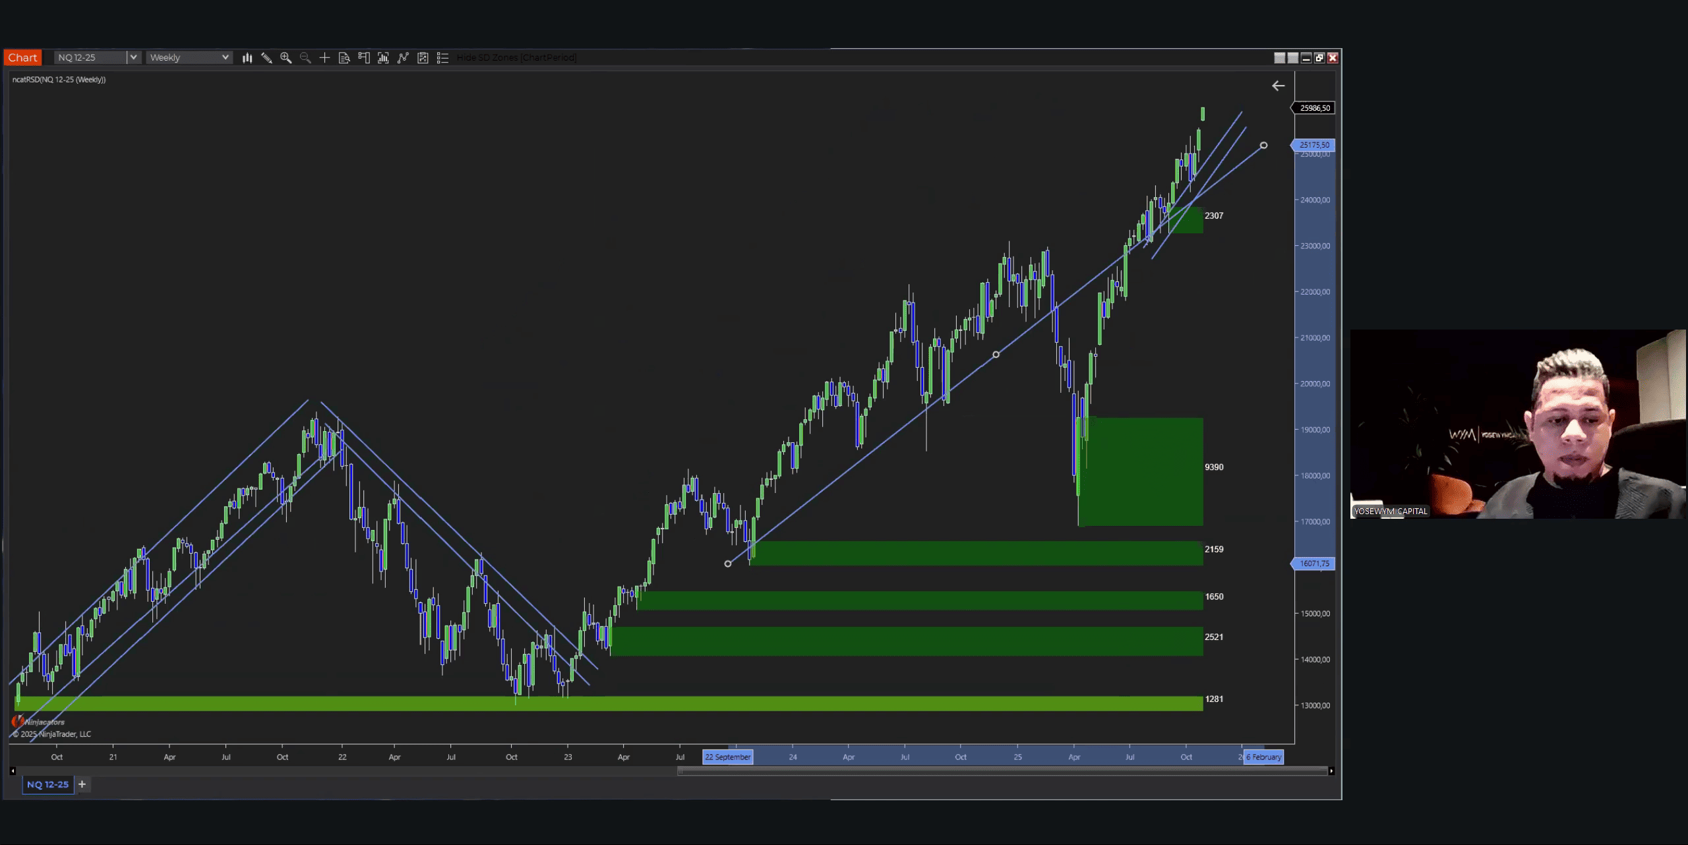Select the NQ 12-25 chart tab
The image size is (1688, 845).
[47, 784]
